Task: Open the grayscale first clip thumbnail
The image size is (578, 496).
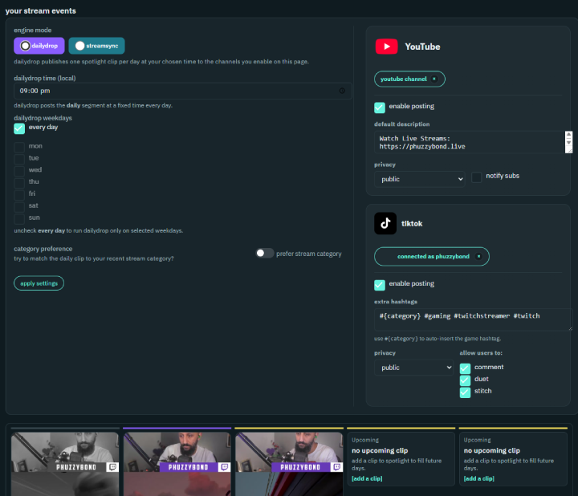Action: pos(65,464)
